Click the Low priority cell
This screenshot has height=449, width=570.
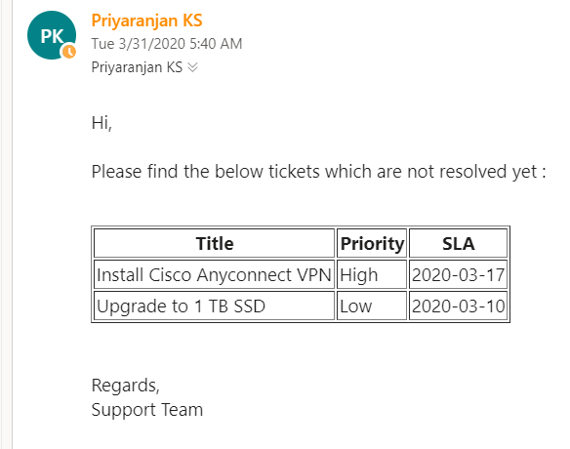[x=372, y=306]
